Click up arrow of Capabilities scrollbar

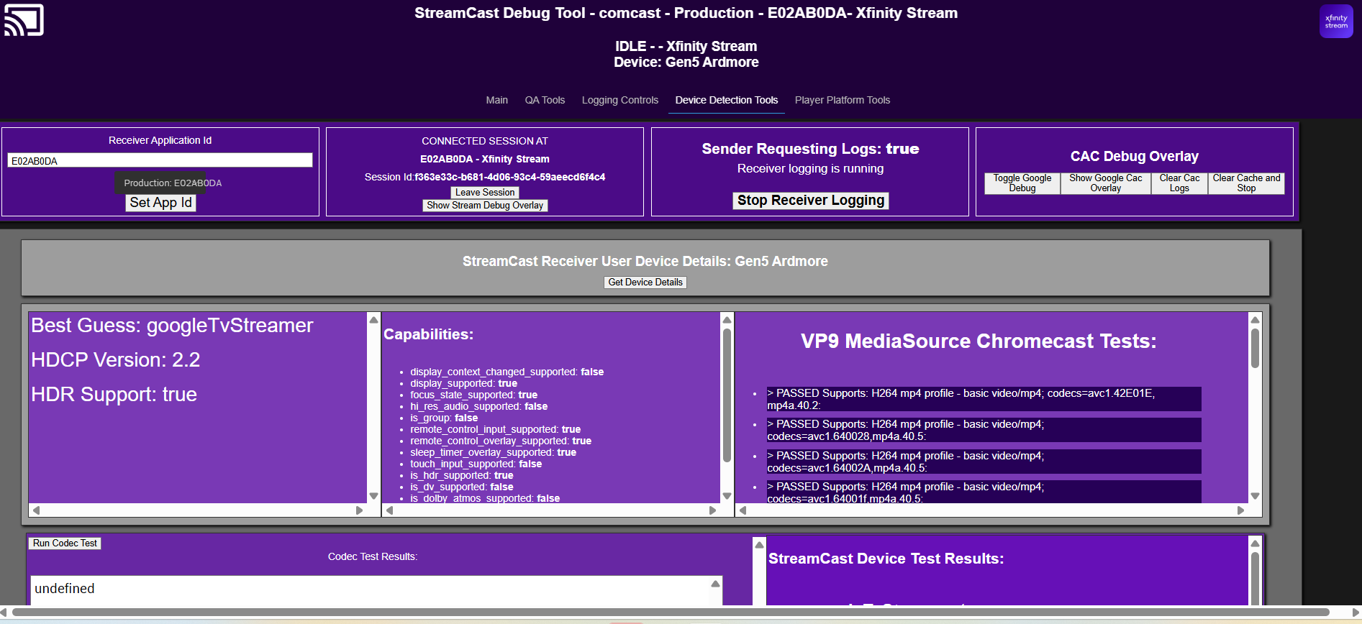coord(727,320)
